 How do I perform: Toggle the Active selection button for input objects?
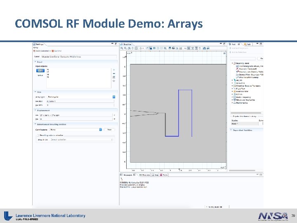point(40,71)
